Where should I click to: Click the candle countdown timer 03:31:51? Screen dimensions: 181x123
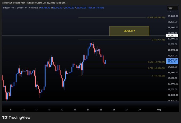(172, 62)
